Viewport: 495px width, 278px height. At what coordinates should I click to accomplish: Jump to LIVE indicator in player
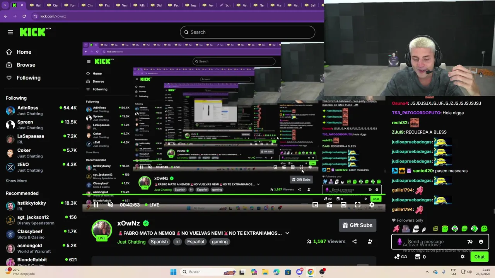click(x=152, y=205)
